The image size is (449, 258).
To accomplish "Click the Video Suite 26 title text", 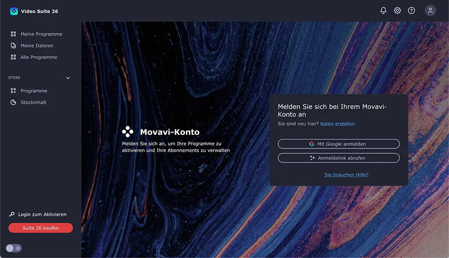I will click(39, 11).
